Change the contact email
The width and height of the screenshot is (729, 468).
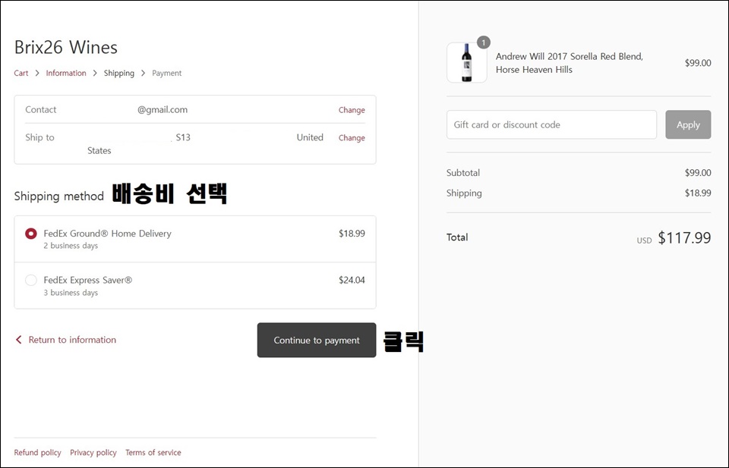coord(352,110)
